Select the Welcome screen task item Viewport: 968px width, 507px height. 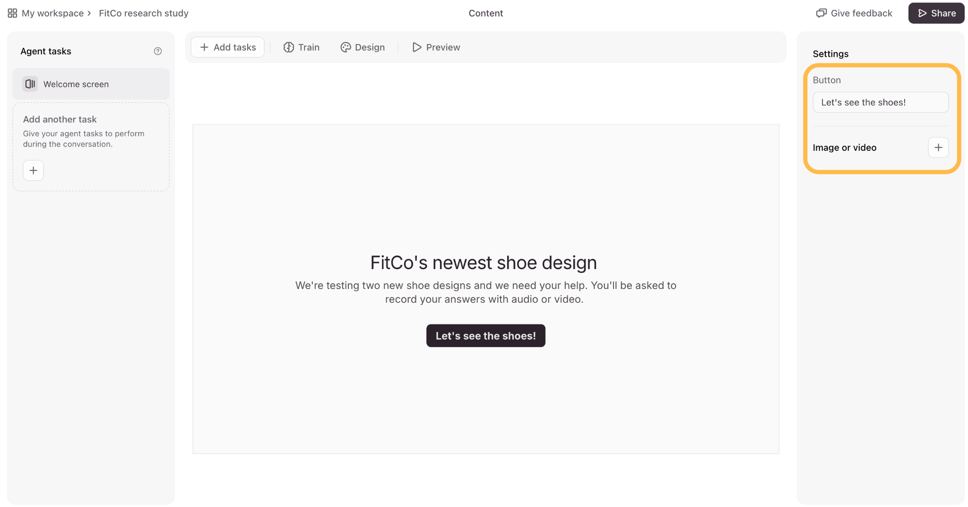tap(91, 84)
